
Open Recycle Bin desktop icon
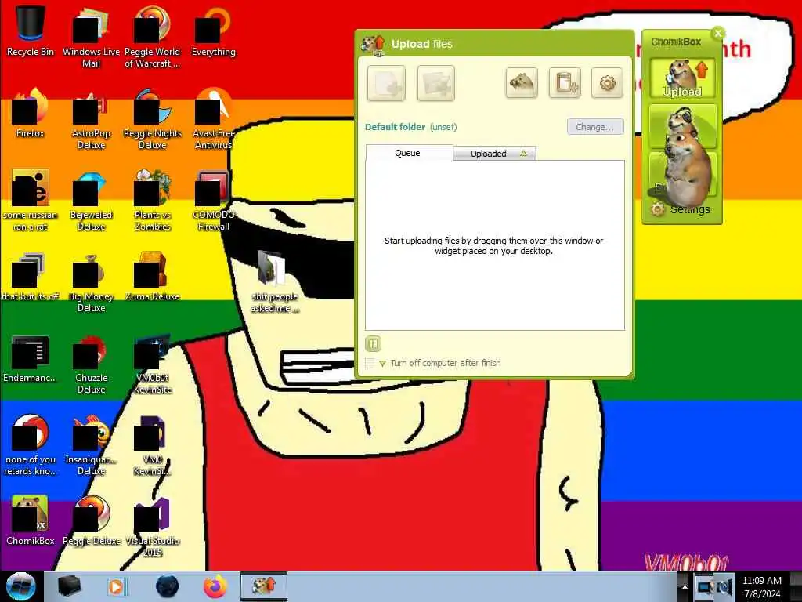point(31,31)
